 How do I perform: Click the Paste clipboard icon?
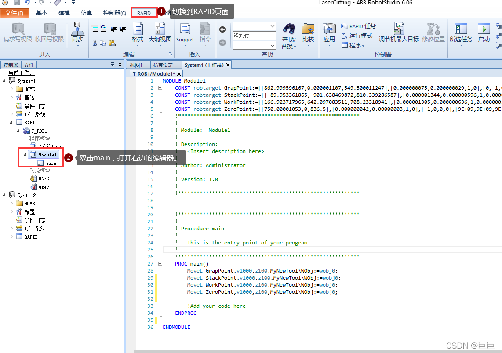coord(112,43)
